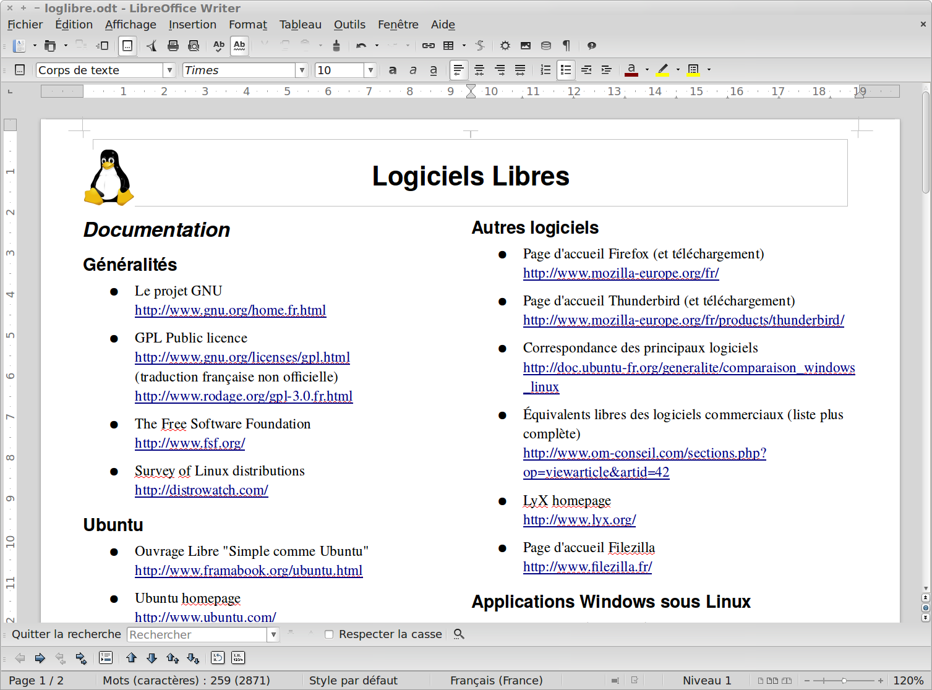
Task: Open the Tableau menu
Action: pos(301,25)
